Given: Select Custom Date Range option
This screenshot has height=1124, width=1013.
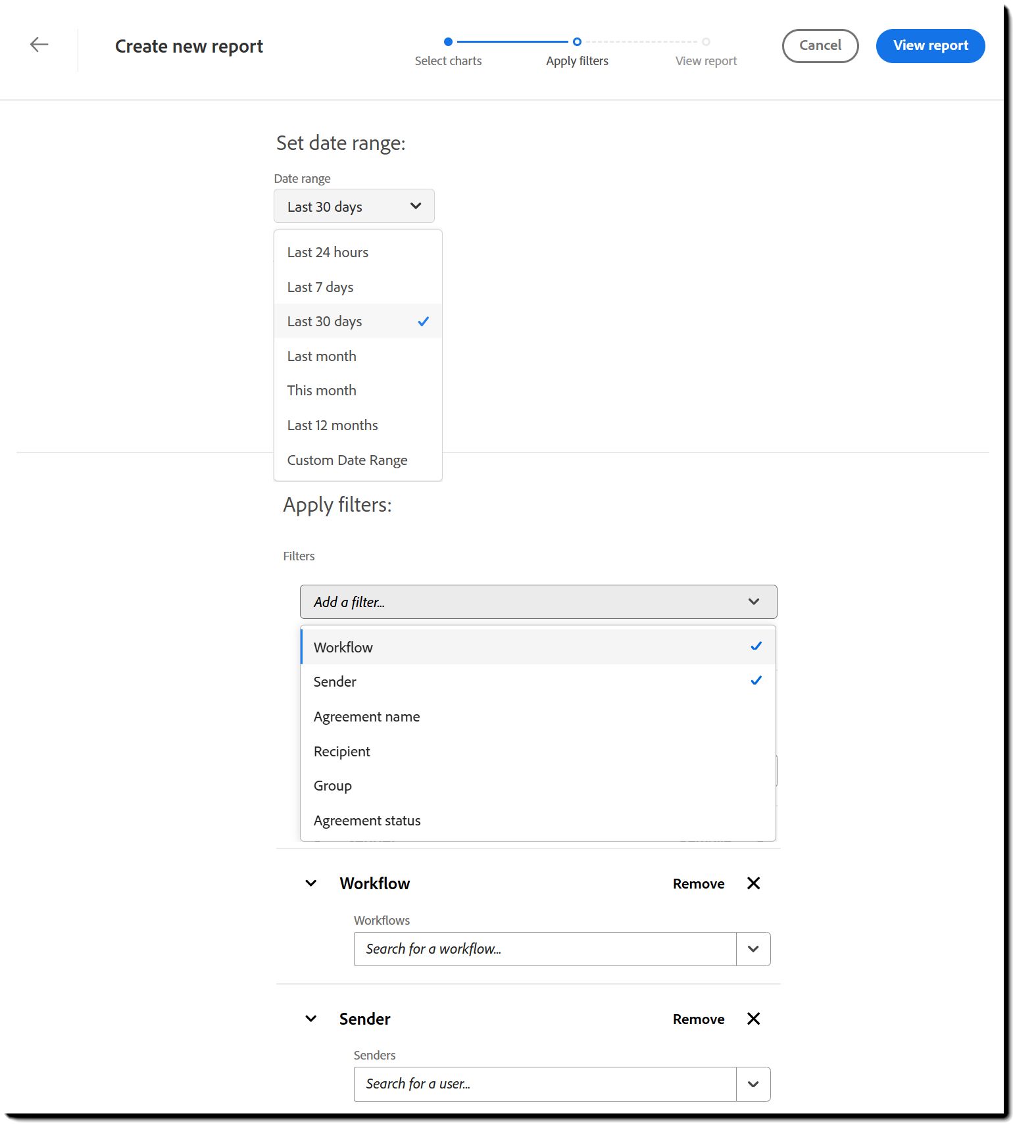Looking at the screenshot, I should 358,460.
